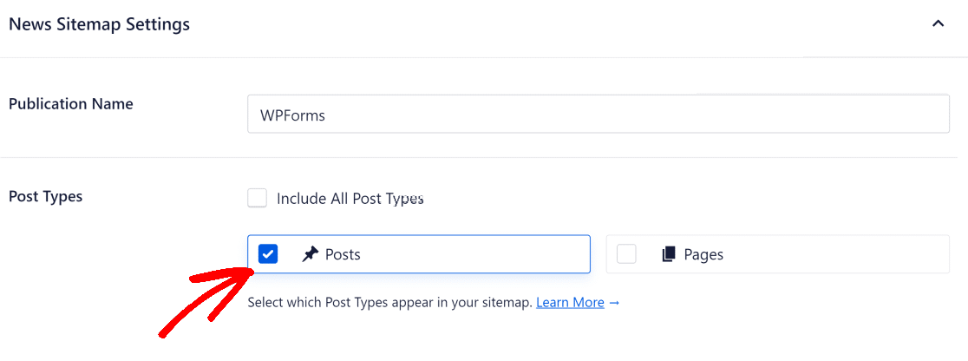Uncheck the Posts checkbox
This screenshot has height=361, width=968.
coord(268,254)
